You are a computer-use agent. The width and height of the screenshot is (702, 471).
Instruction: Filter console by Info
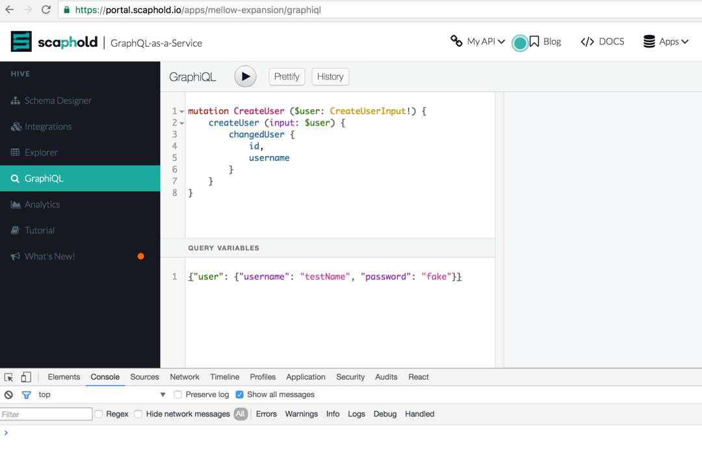pyautogui.click(x=333, y=414)
